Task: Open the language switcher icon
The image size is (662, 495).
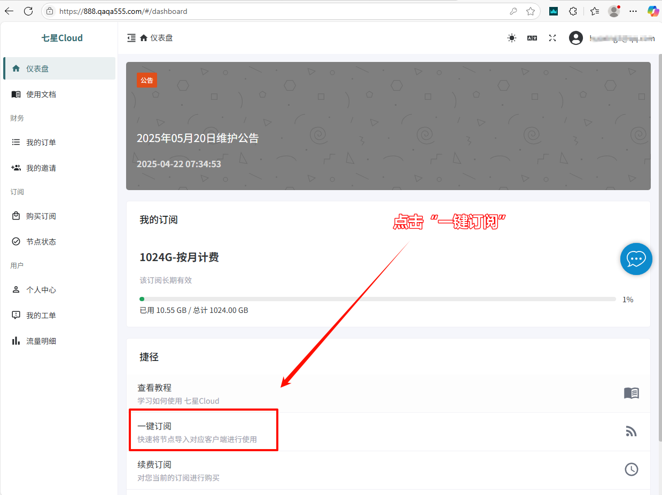Action: [x=532, y=38]
